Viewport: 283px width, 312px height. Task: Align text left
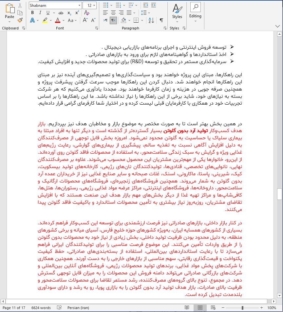[x=105, y=13]
